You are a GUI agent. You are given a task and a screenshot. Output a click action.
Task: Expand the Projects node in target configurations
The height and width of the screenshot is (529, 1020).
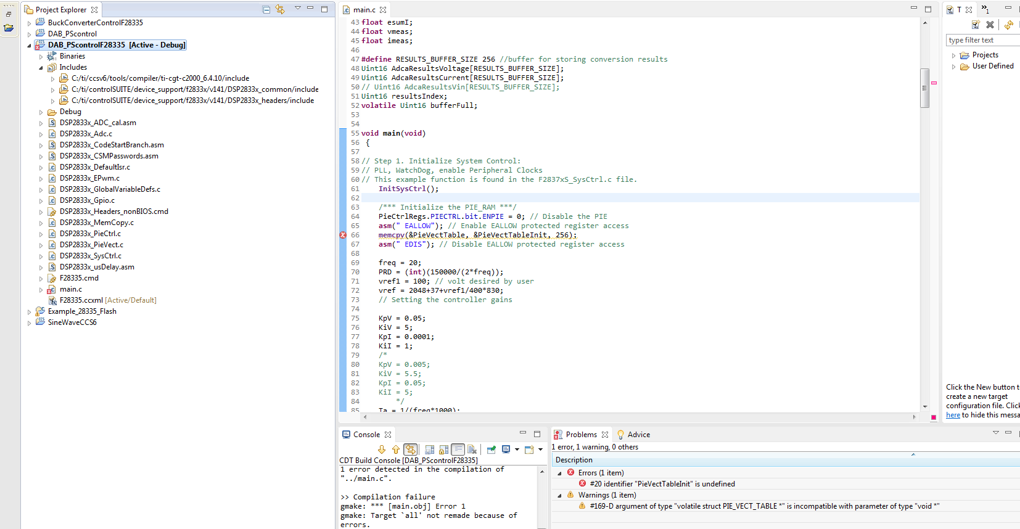pos(953,55)
